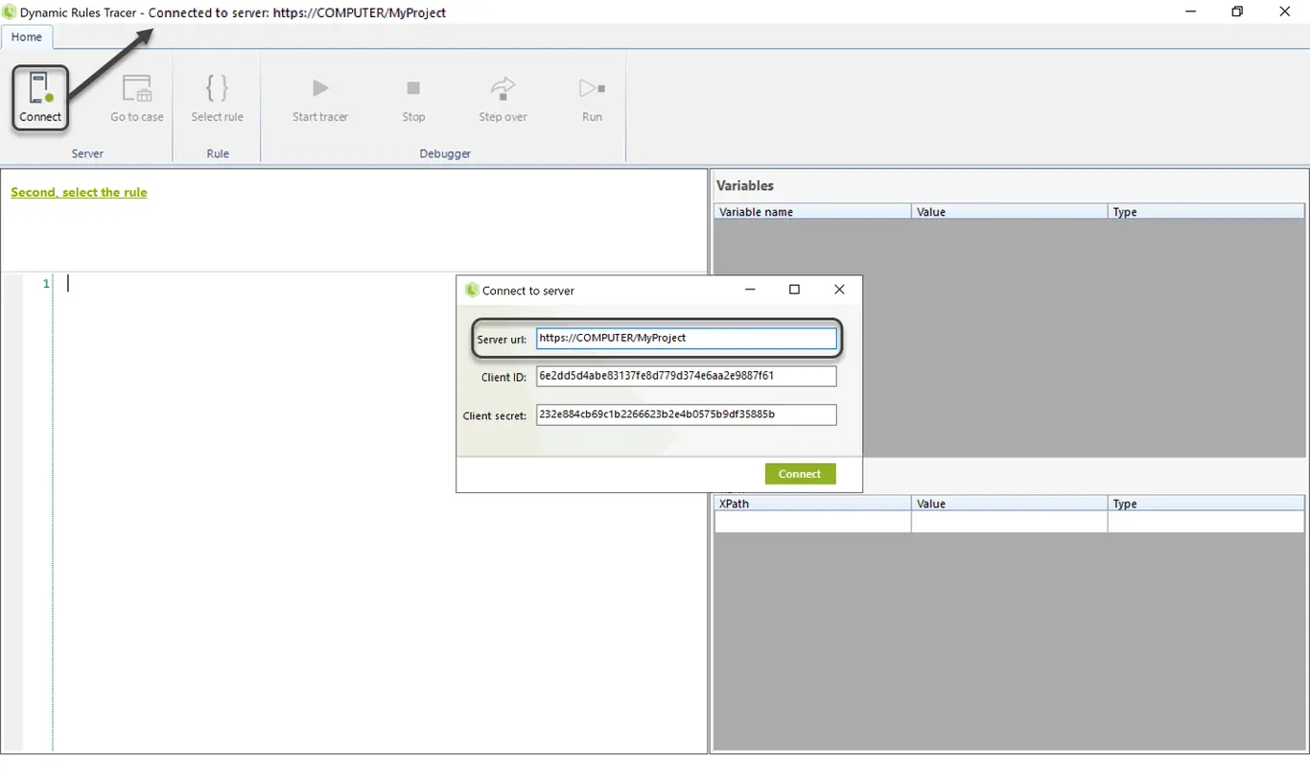The image size is (1310, 778).
Task: Click line 1 in the code editor
Action: pos(384,284)
